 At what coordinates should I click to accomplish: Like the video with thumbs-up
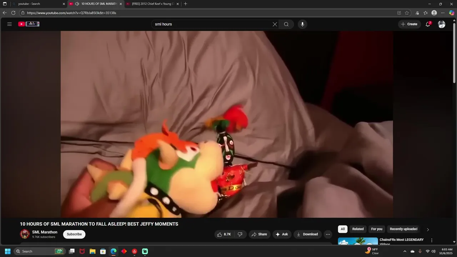[224, 234]
